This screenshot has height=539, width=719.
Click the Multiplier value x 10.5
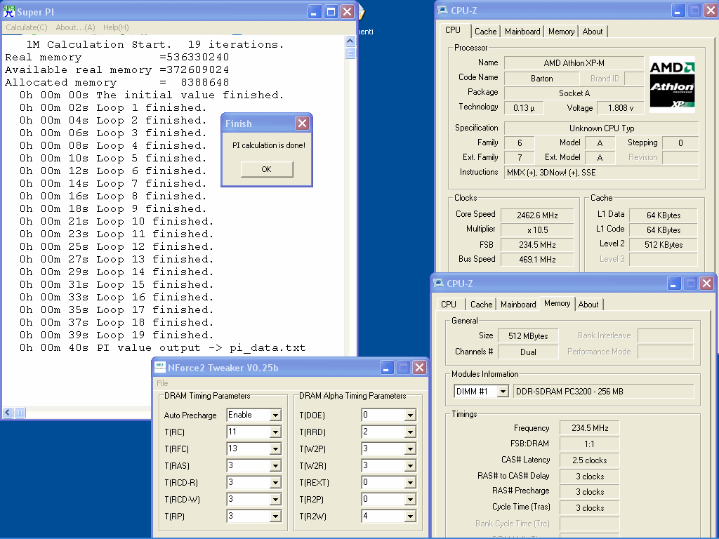coord(537,229)
